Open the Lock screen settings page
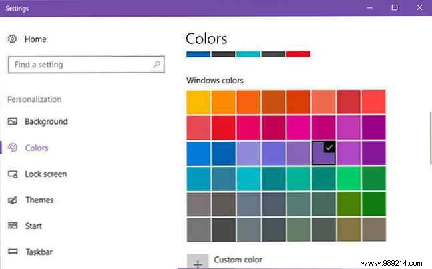 (x=46, y=174)
